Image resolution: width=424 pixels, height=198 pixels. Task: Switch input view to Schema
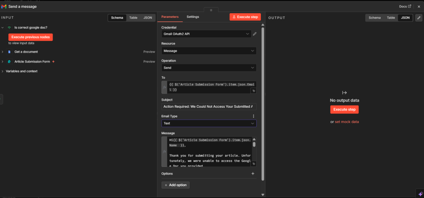[x=117, y=17]
